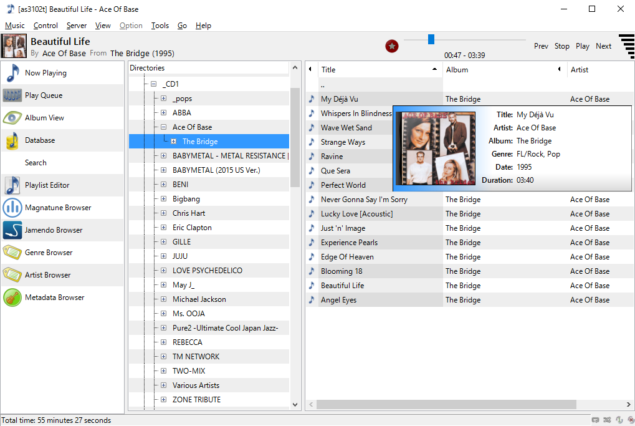Open the Metadata Browser
This screenshot has width=635, height=426.
[62, 298]
